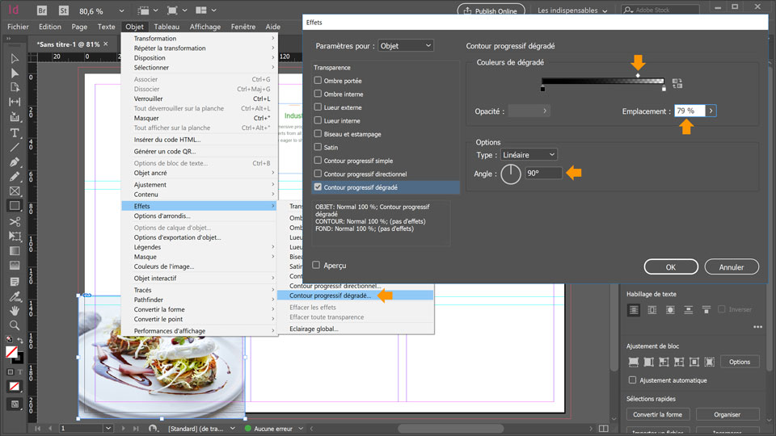
Task: Click wrap around bounding box icon
Action: tap(652, 310)
